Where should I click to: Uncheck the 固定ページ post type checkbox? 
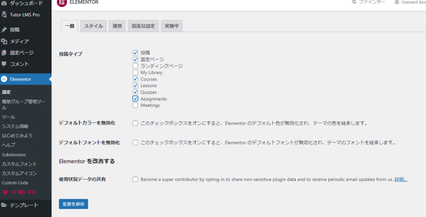pos(135,59)
